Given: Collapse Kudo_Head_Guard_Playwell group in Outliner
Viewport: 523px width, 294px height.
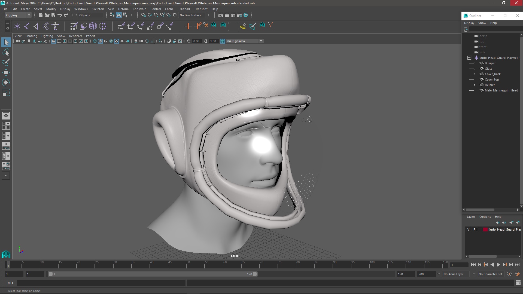Looking at the screenshot, I should tap(469, 58).
